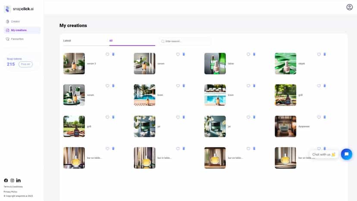357x201 pixels.
Task: Toggle the heart on the lakier card
Action: coord(248,54)
